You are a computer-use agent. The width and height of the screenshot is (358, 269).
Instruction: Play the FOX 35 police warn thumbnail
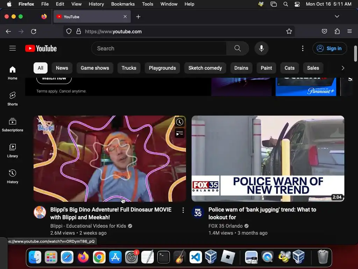268,159
